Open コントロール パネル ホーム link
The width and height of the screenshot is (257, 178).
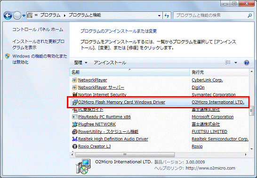point(38,30)
